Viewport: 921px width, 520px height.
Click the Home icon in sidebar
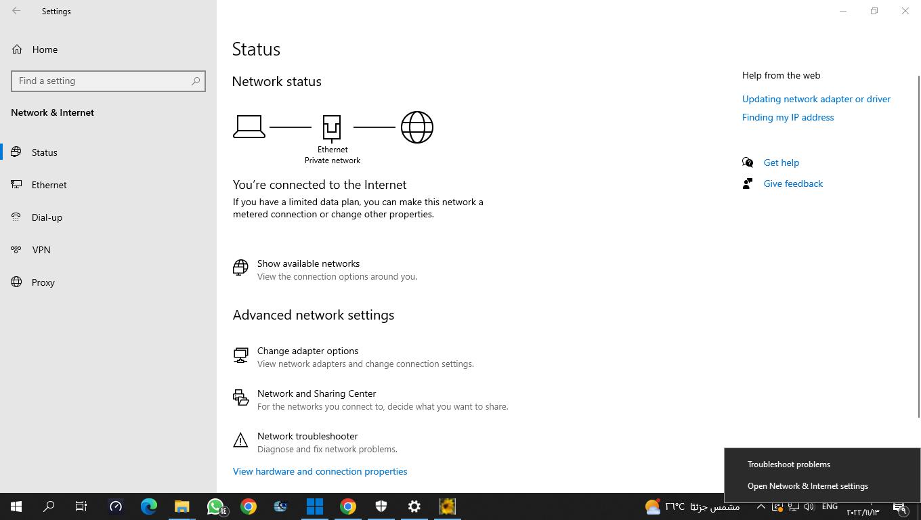[17, 49]
